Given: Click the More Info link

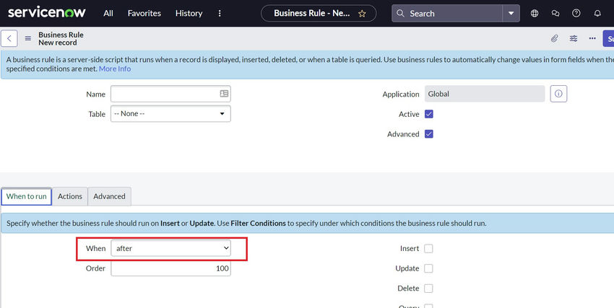Looking at the screenshot, I should [115, 69].
